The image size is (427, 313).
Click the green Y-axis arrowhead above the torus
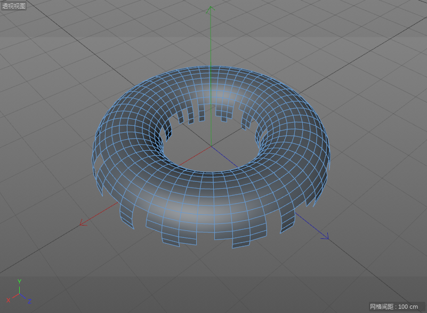211,9
